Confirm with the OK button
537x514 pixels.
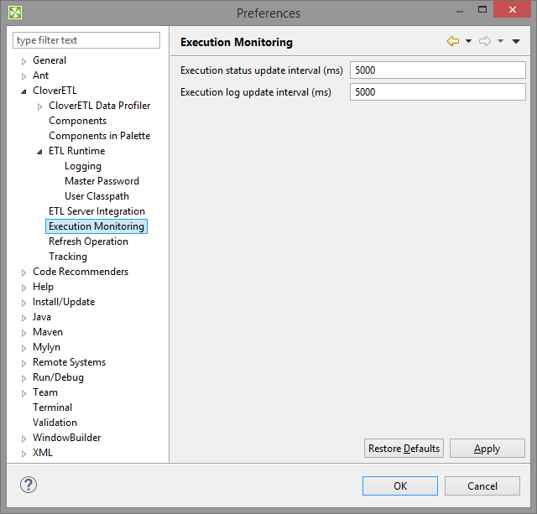coord(400,485)
